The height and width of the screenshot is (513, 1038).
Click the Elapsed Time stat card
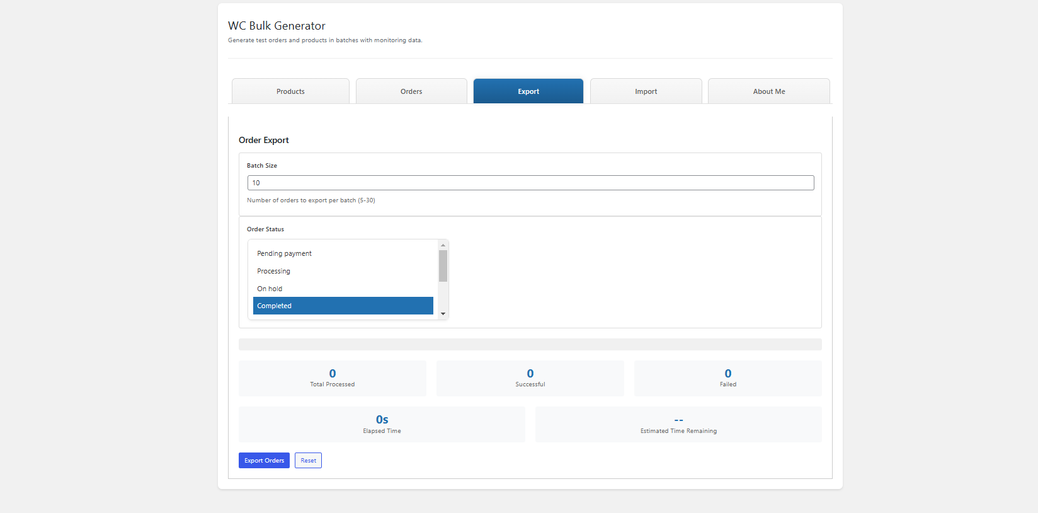[382, 424]
